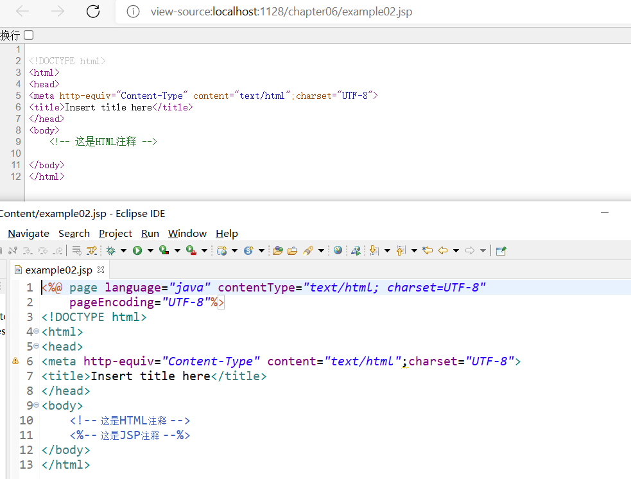Click the Show Whitespace Characters toolbar icon
631x479 pixels.
point(92,251)
